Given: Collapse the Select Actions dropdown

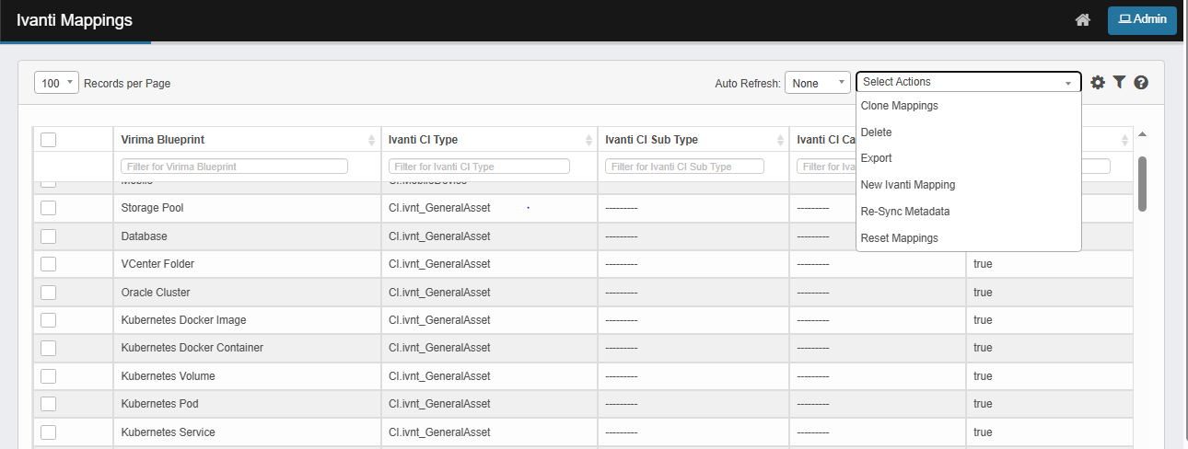Looking at the screenshot, I should tap(968, 82).
